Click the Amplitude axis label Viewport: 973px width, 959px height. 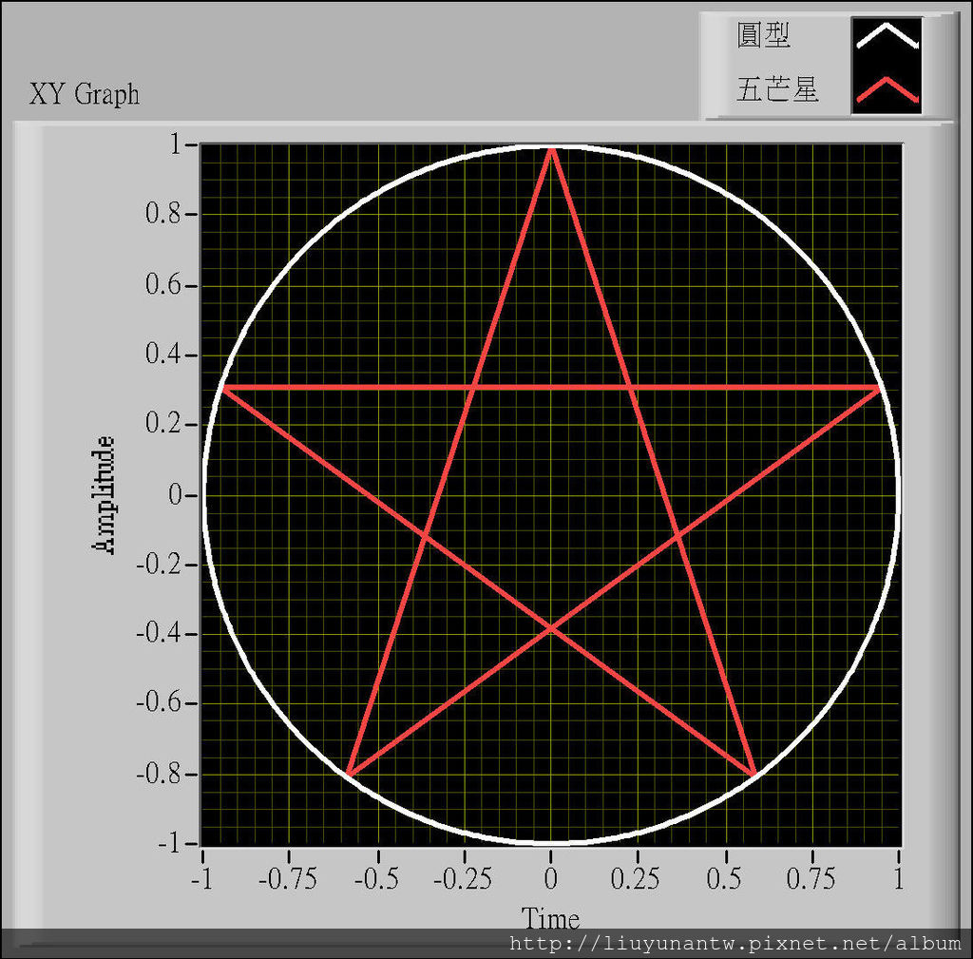click(x=103, y=495)
